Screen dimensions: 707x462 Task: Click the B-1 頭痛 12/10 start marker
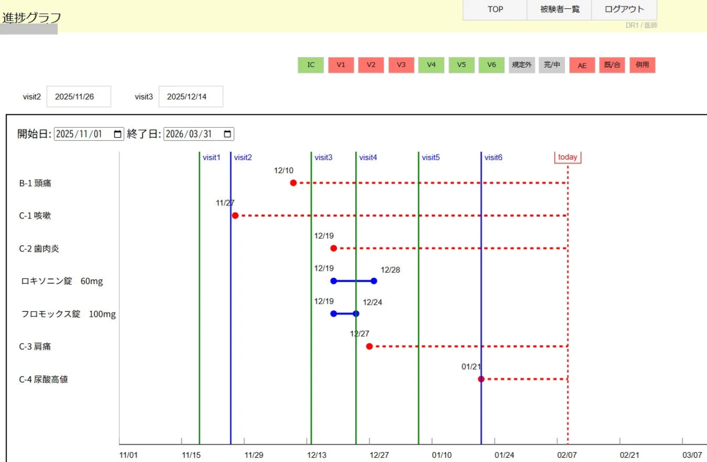[x=293, y=183]
